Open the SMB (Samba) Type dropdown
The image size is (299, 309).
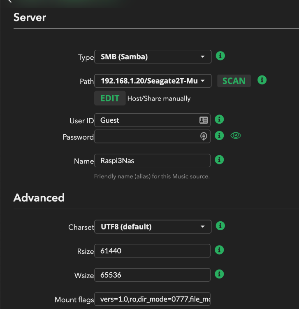pos(153,57)
